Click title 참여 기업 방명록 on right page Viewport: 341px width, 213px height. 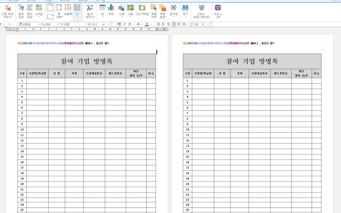(252, 61)
